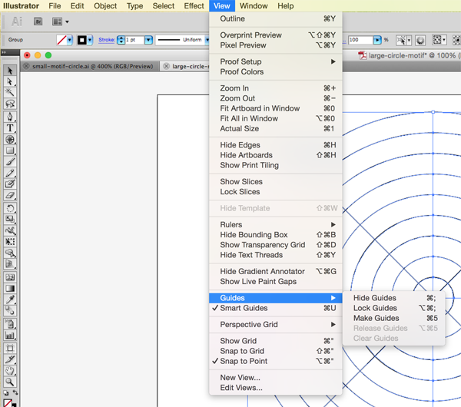Screen dimensions: 461x407
Task: Choose Hide Edges
Action: tap(276, 145)
